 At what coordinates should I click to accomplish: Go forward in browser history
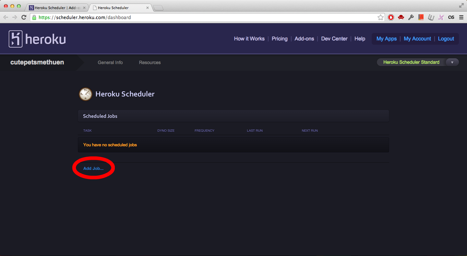(15, 17)
